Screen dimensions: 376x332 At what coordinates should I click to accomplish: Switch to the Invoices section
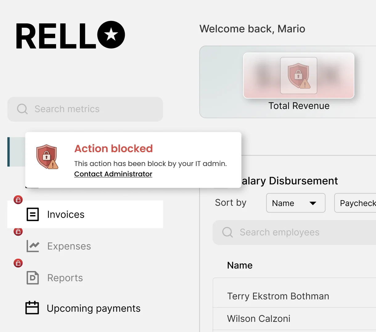tap(66, 214)
